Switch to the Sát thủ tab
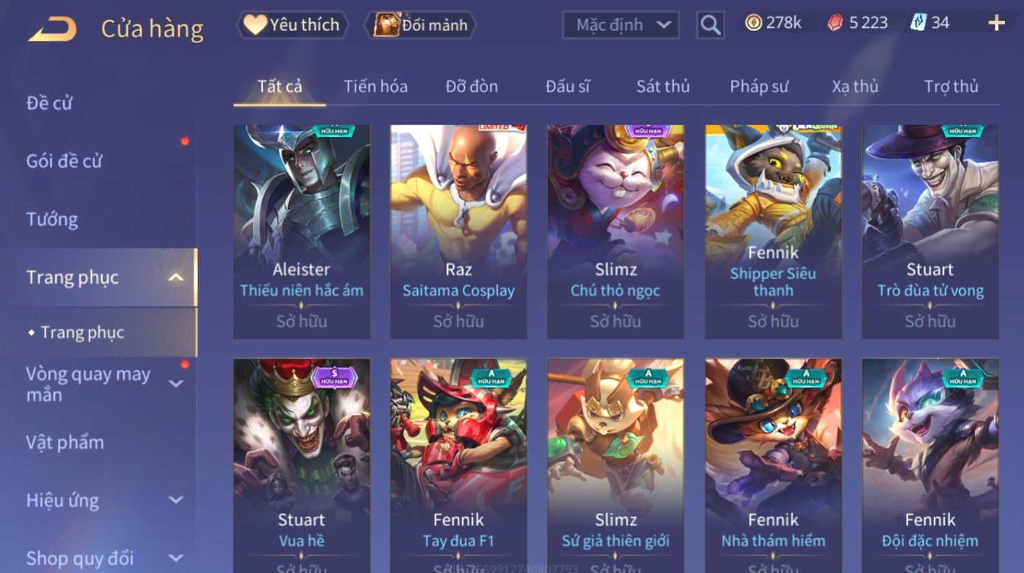The height and width of the screenshot is (573, 1024). click(663, 87)
